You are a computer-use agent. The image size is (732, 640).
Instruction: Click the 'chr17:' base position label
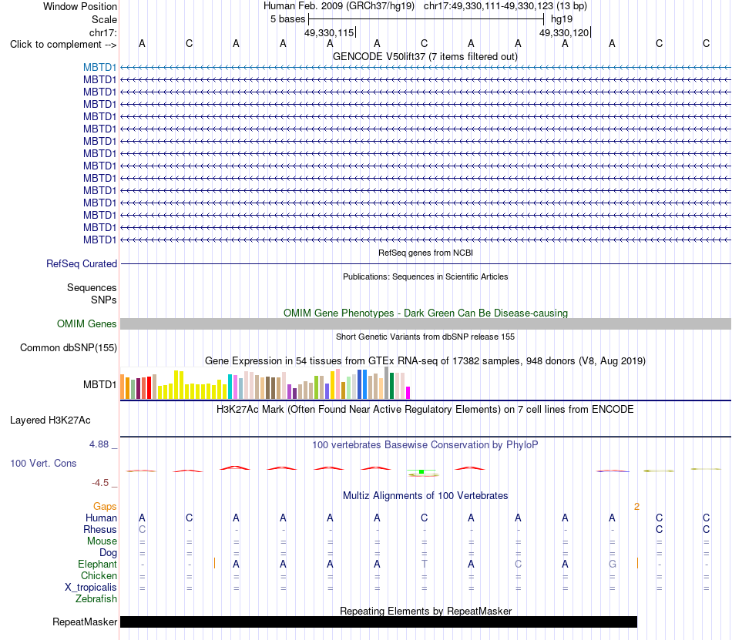(102, 32)
